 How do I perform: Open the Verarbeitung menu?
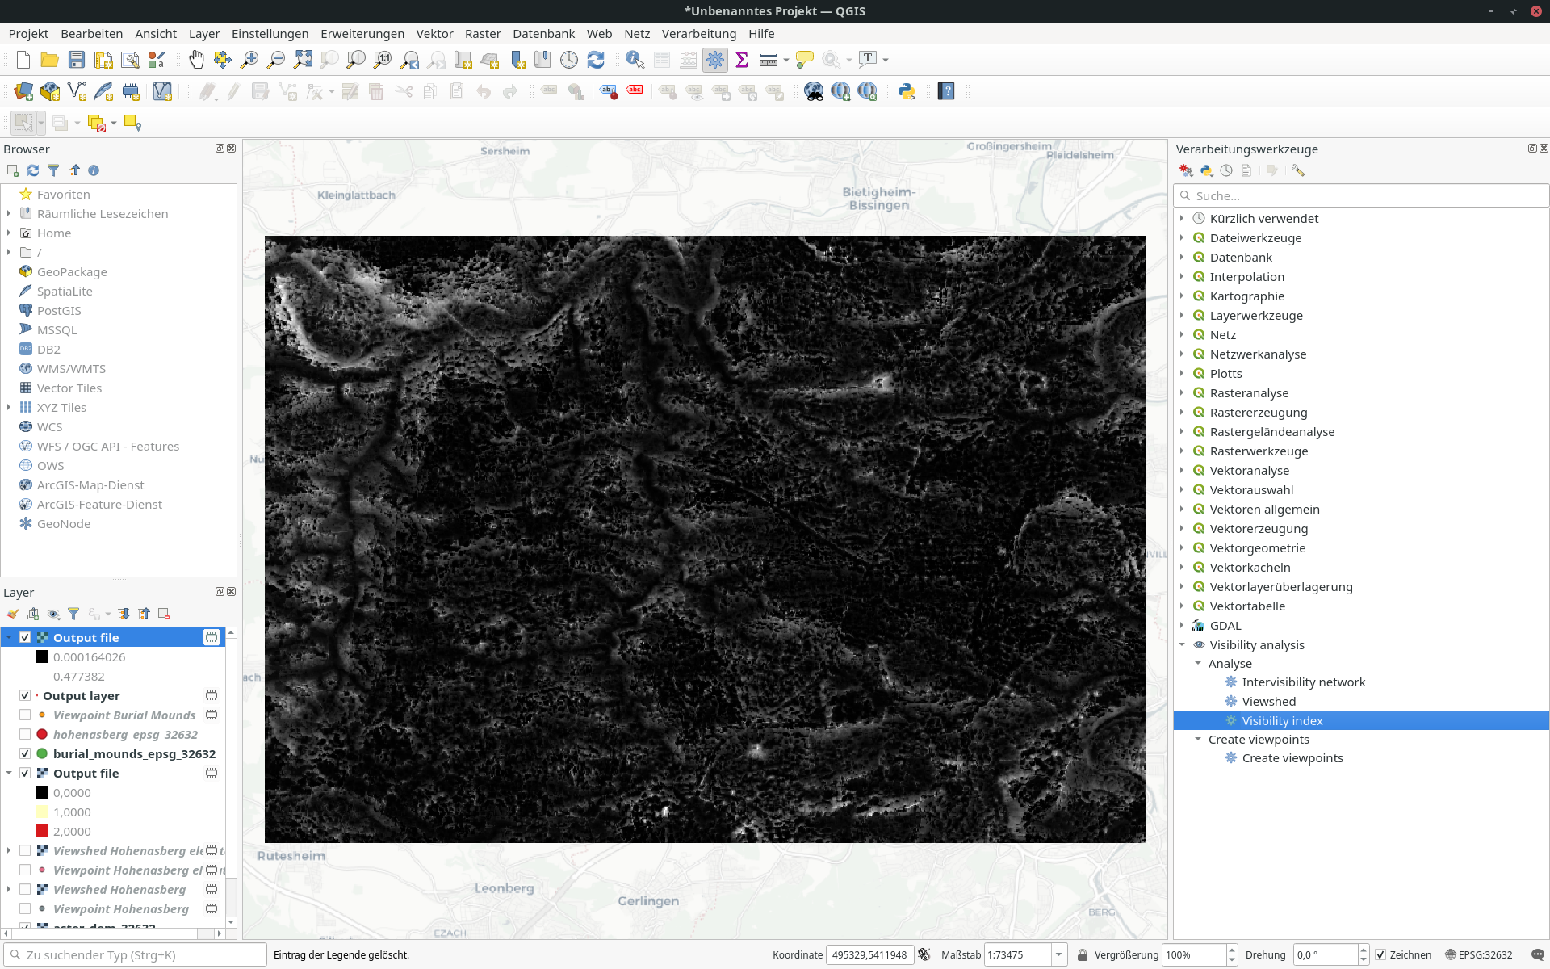pyautogui.click(x=699, y=33)
